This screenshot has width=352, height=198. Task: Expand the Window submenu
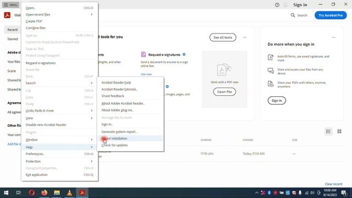tap(59, 140)
